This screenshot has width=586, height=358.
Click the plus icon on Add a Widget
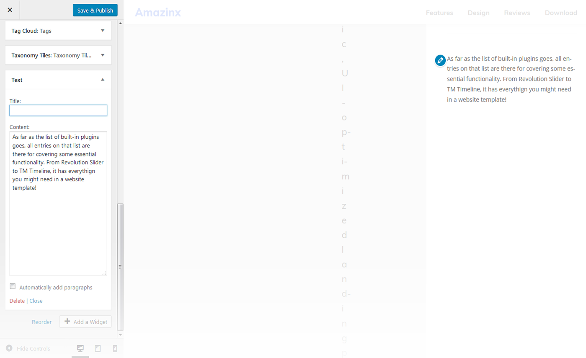(x=67, y=322)
